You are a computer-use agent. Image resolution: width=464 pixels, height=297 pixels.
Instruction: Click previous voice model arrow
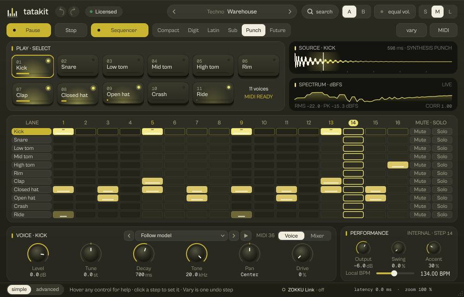(x=129, y=236)
